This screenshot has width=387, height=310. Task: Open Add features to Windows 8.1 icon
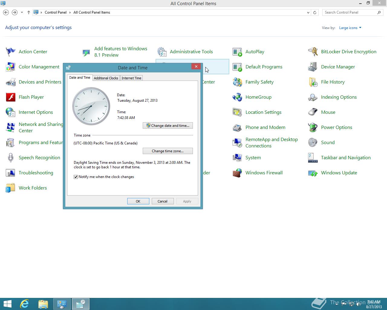click(x=86, y=53)
